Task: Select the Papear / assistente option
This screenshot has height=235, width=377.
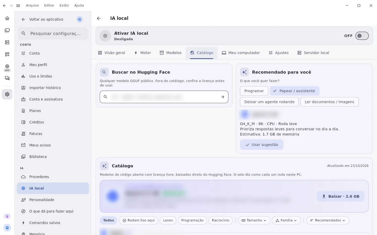Action: click(295, 91)
